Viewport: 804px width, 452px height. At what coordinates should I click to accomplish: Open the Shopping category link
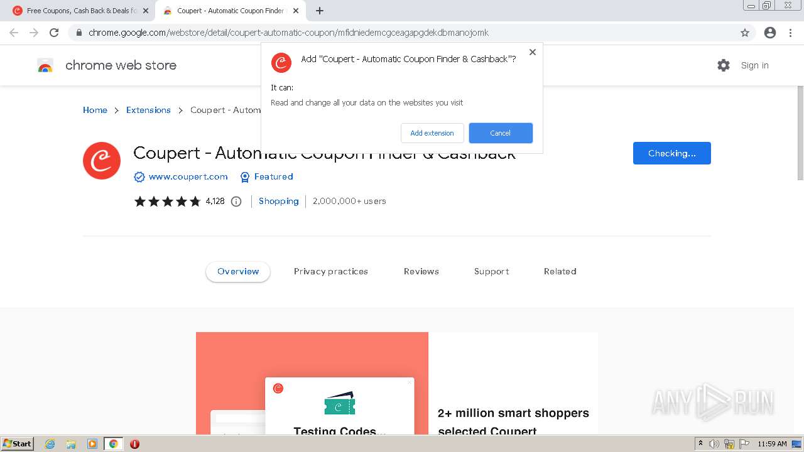pos(279,202)
